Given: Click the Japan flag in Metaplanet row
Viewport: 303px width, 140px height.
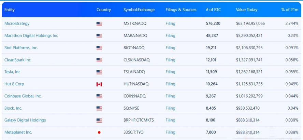Looking at the screenshot, I should 99,132.
